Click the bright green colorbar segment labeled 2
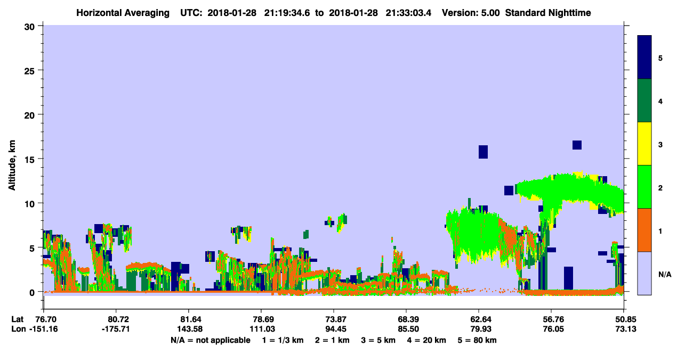 click(644, 187)
